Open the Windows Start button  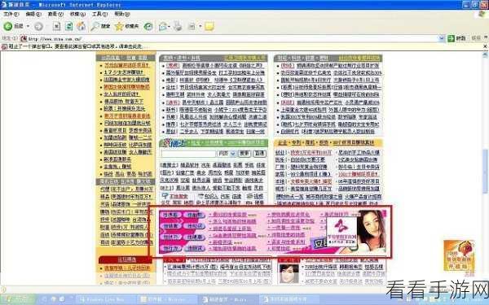(x=17, y=299)
